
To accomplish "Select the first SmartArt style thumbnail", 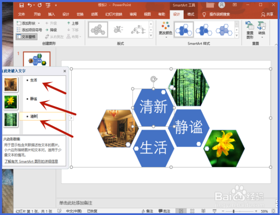I will tap(184, 30).
